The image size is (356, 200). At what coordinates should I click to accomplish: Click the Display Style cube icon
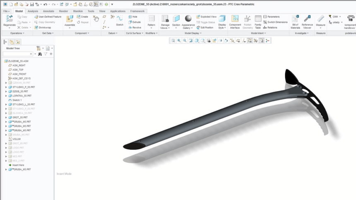(222, 19)
